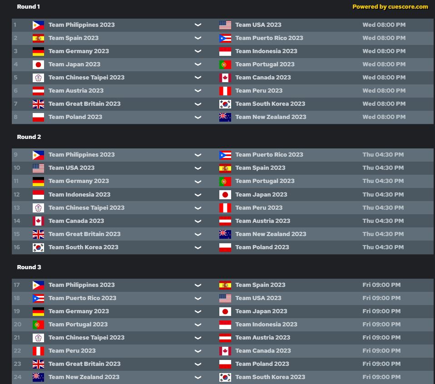435x384 pixels.
Task: Click the New Zealand flag in match 8
Action: [x=225, y=117]
